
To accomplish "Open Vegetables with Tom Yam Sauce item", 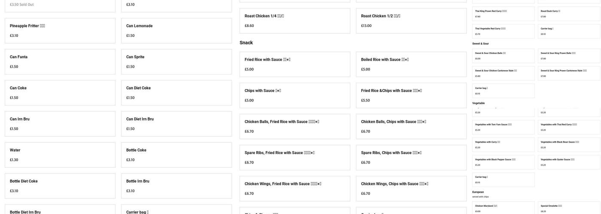I will [503, 127].
